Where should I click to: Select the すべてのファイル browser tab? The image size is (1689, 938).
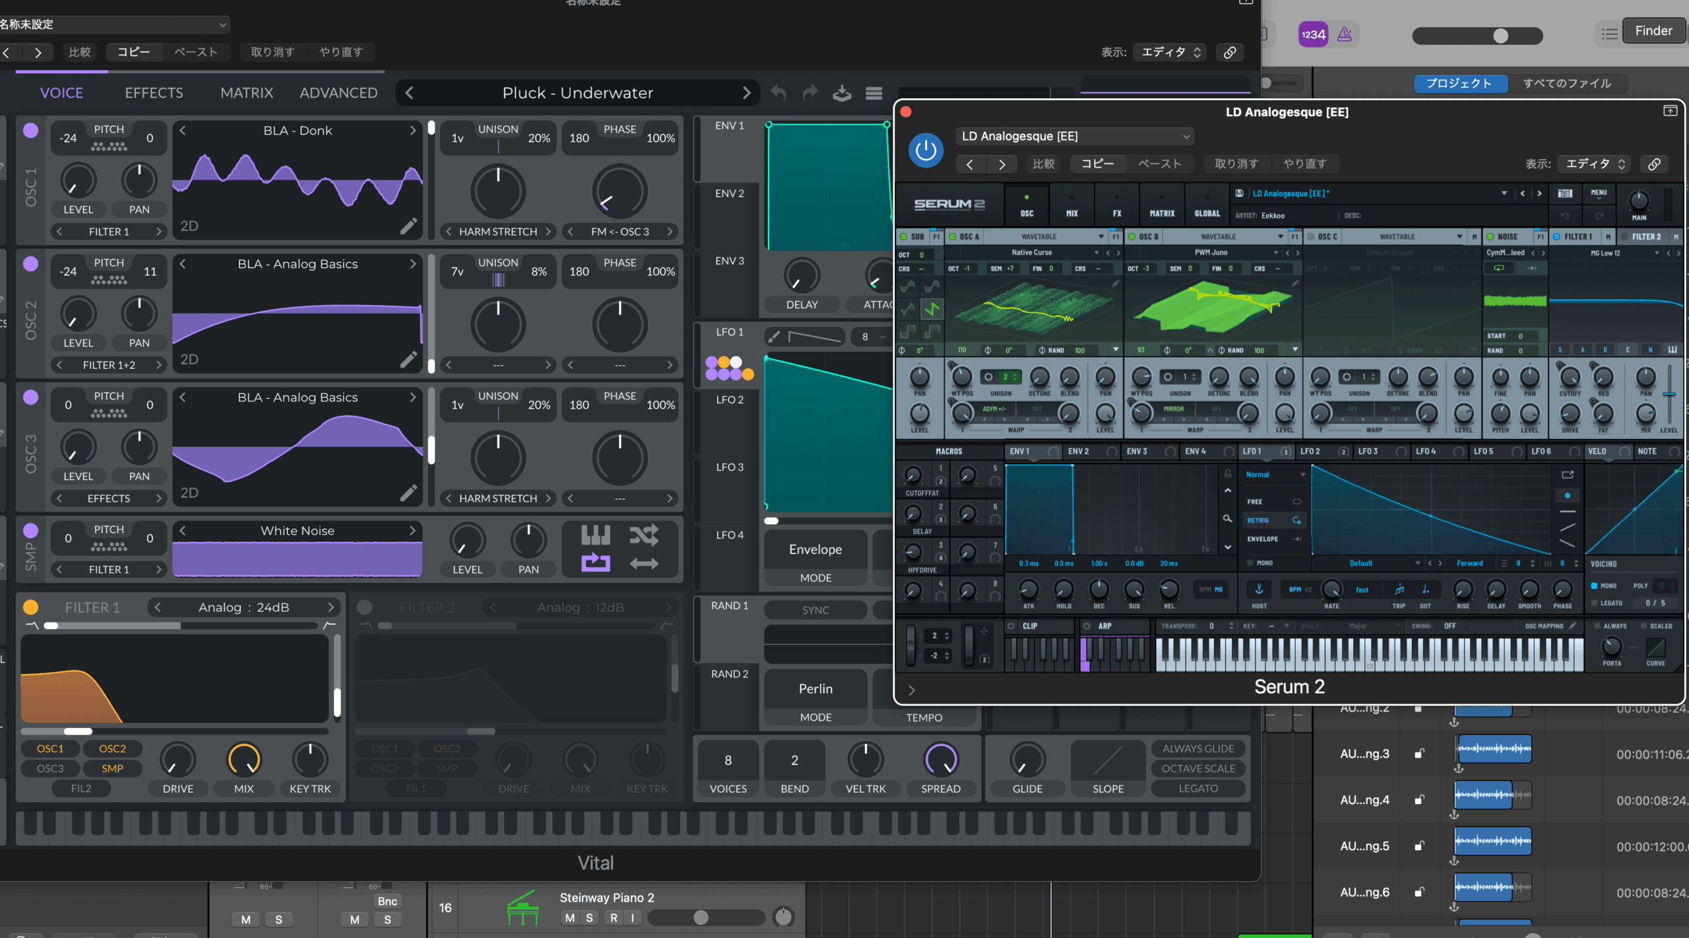pyautogui.click(x=1567, y=83)
